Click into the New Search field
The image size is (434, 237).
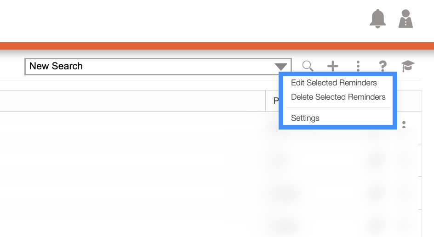[147, 66]
